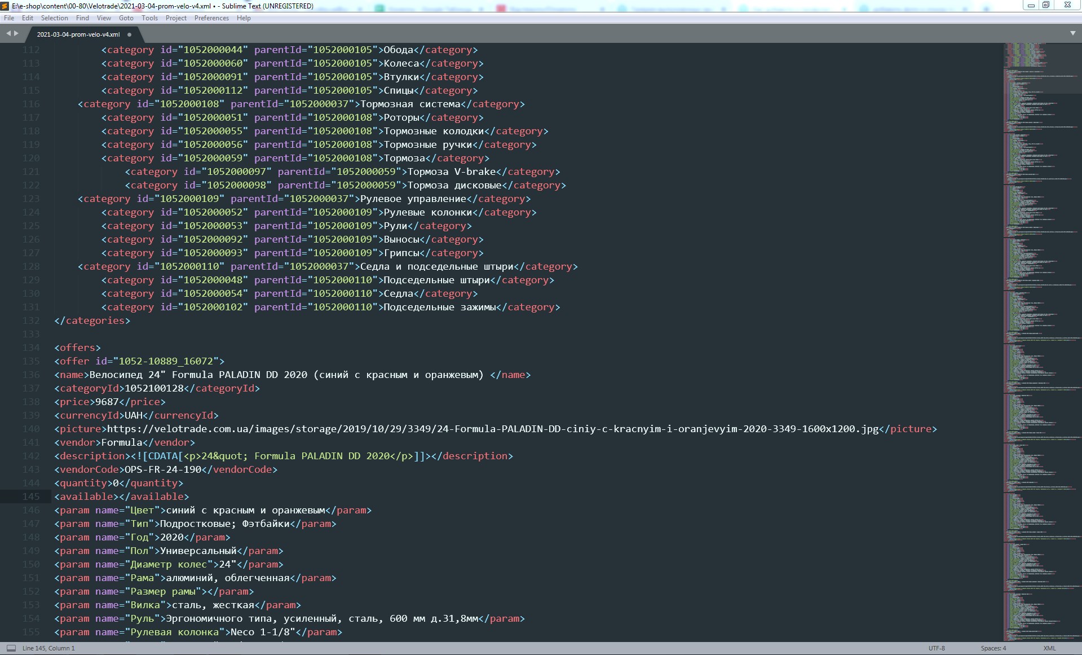Open the Goto menu
This screenshot has height=655, width=1082.
(x=126, y=18)
